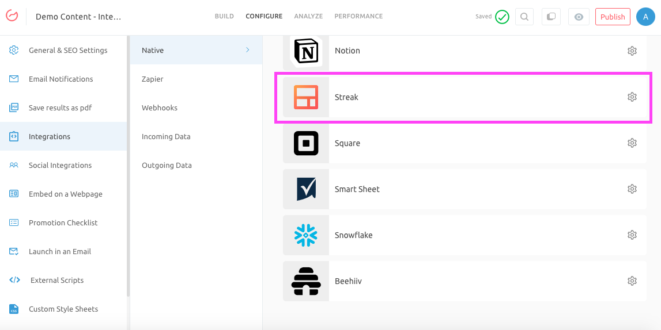
Task: Select Incoming Data category
Action: coord(196,137)
